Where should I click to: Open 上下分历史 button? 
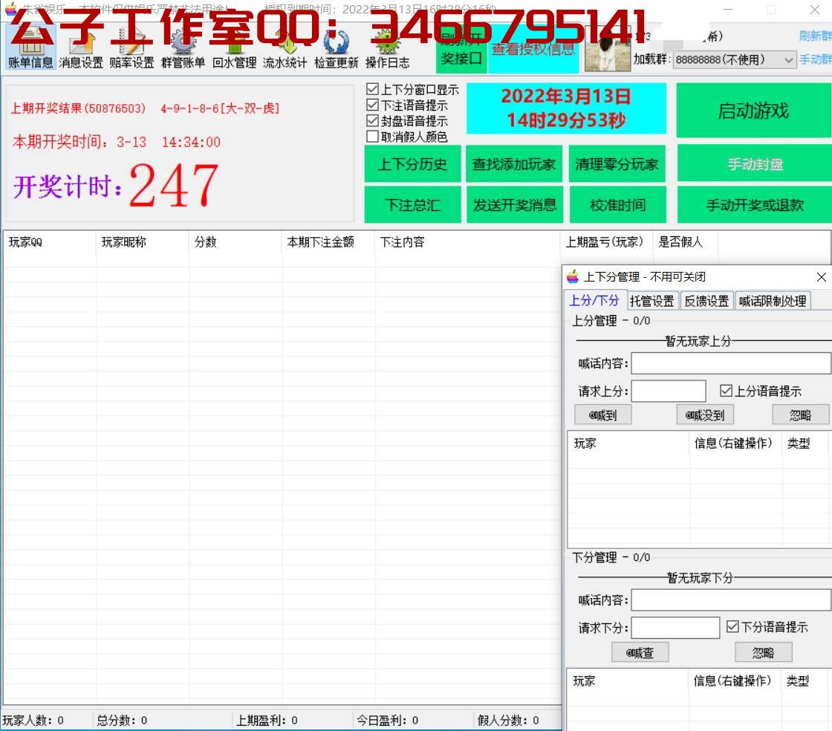tap(412, 164)
